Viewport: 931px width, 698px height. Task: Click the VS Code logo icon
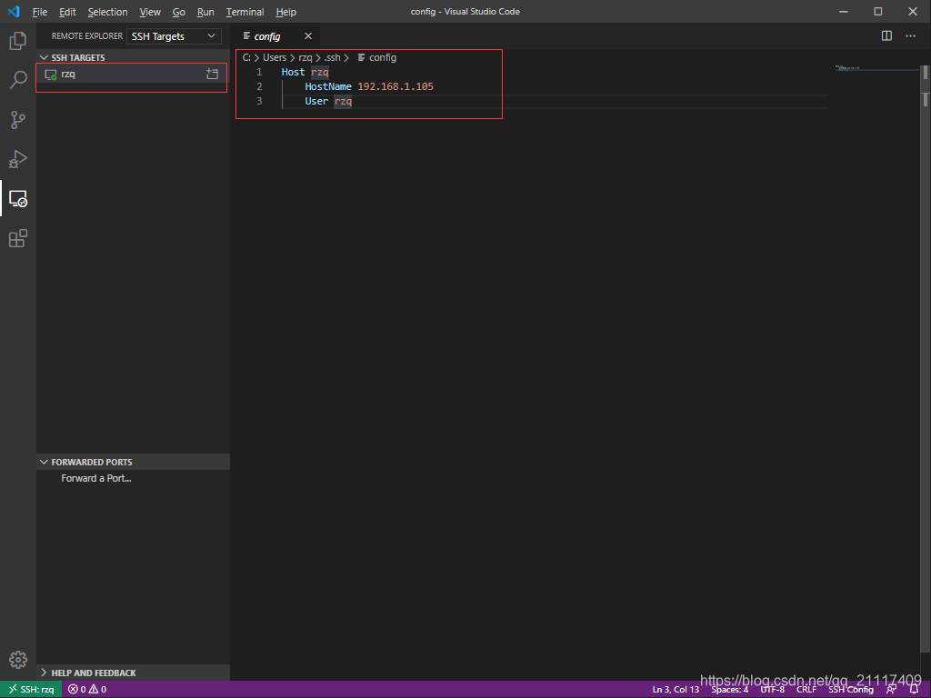pos(14,11)
